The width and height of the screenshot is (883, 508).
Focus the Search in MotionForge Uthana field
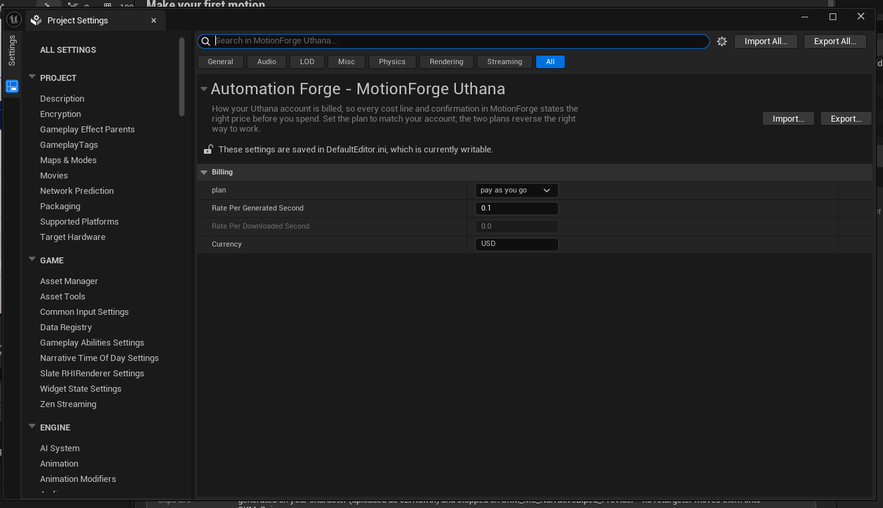pos(453,41)
